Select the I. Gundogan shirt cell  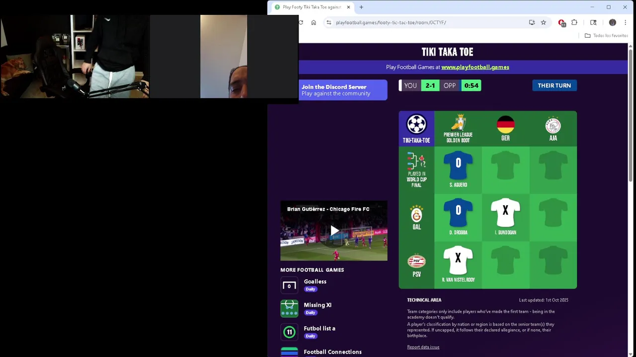pos(505,217)
